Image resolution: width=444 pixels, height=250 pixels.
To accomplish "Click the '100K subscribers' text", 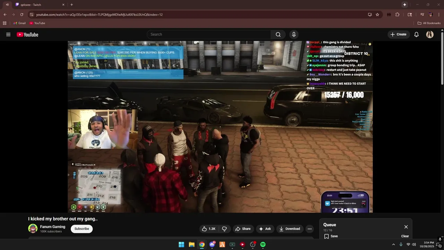I will [51, 232].
